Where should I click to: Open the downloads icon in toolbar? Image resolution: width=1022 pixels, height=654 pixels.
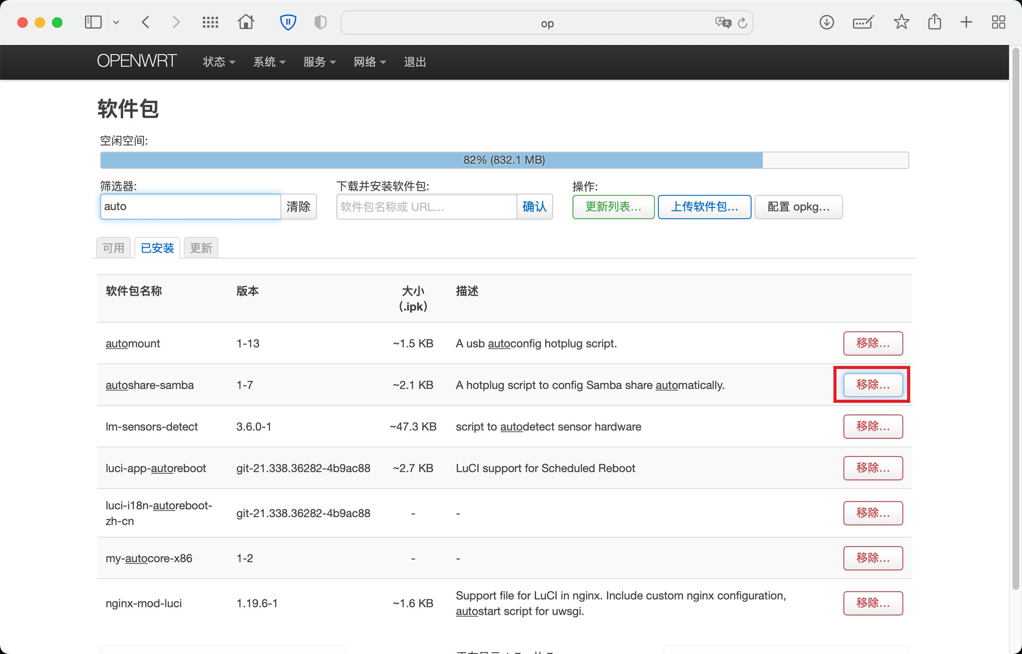point(827,22)
